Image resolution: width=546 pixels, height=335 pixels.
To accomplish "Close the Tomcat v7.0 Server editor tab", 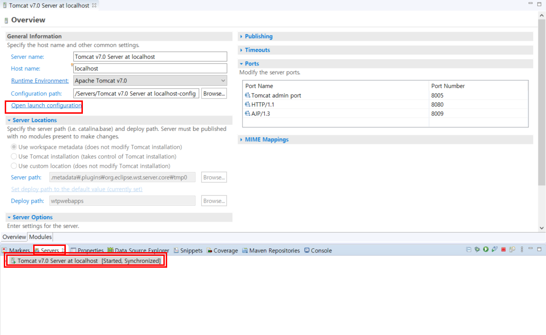I will click(x=94, y=5).
